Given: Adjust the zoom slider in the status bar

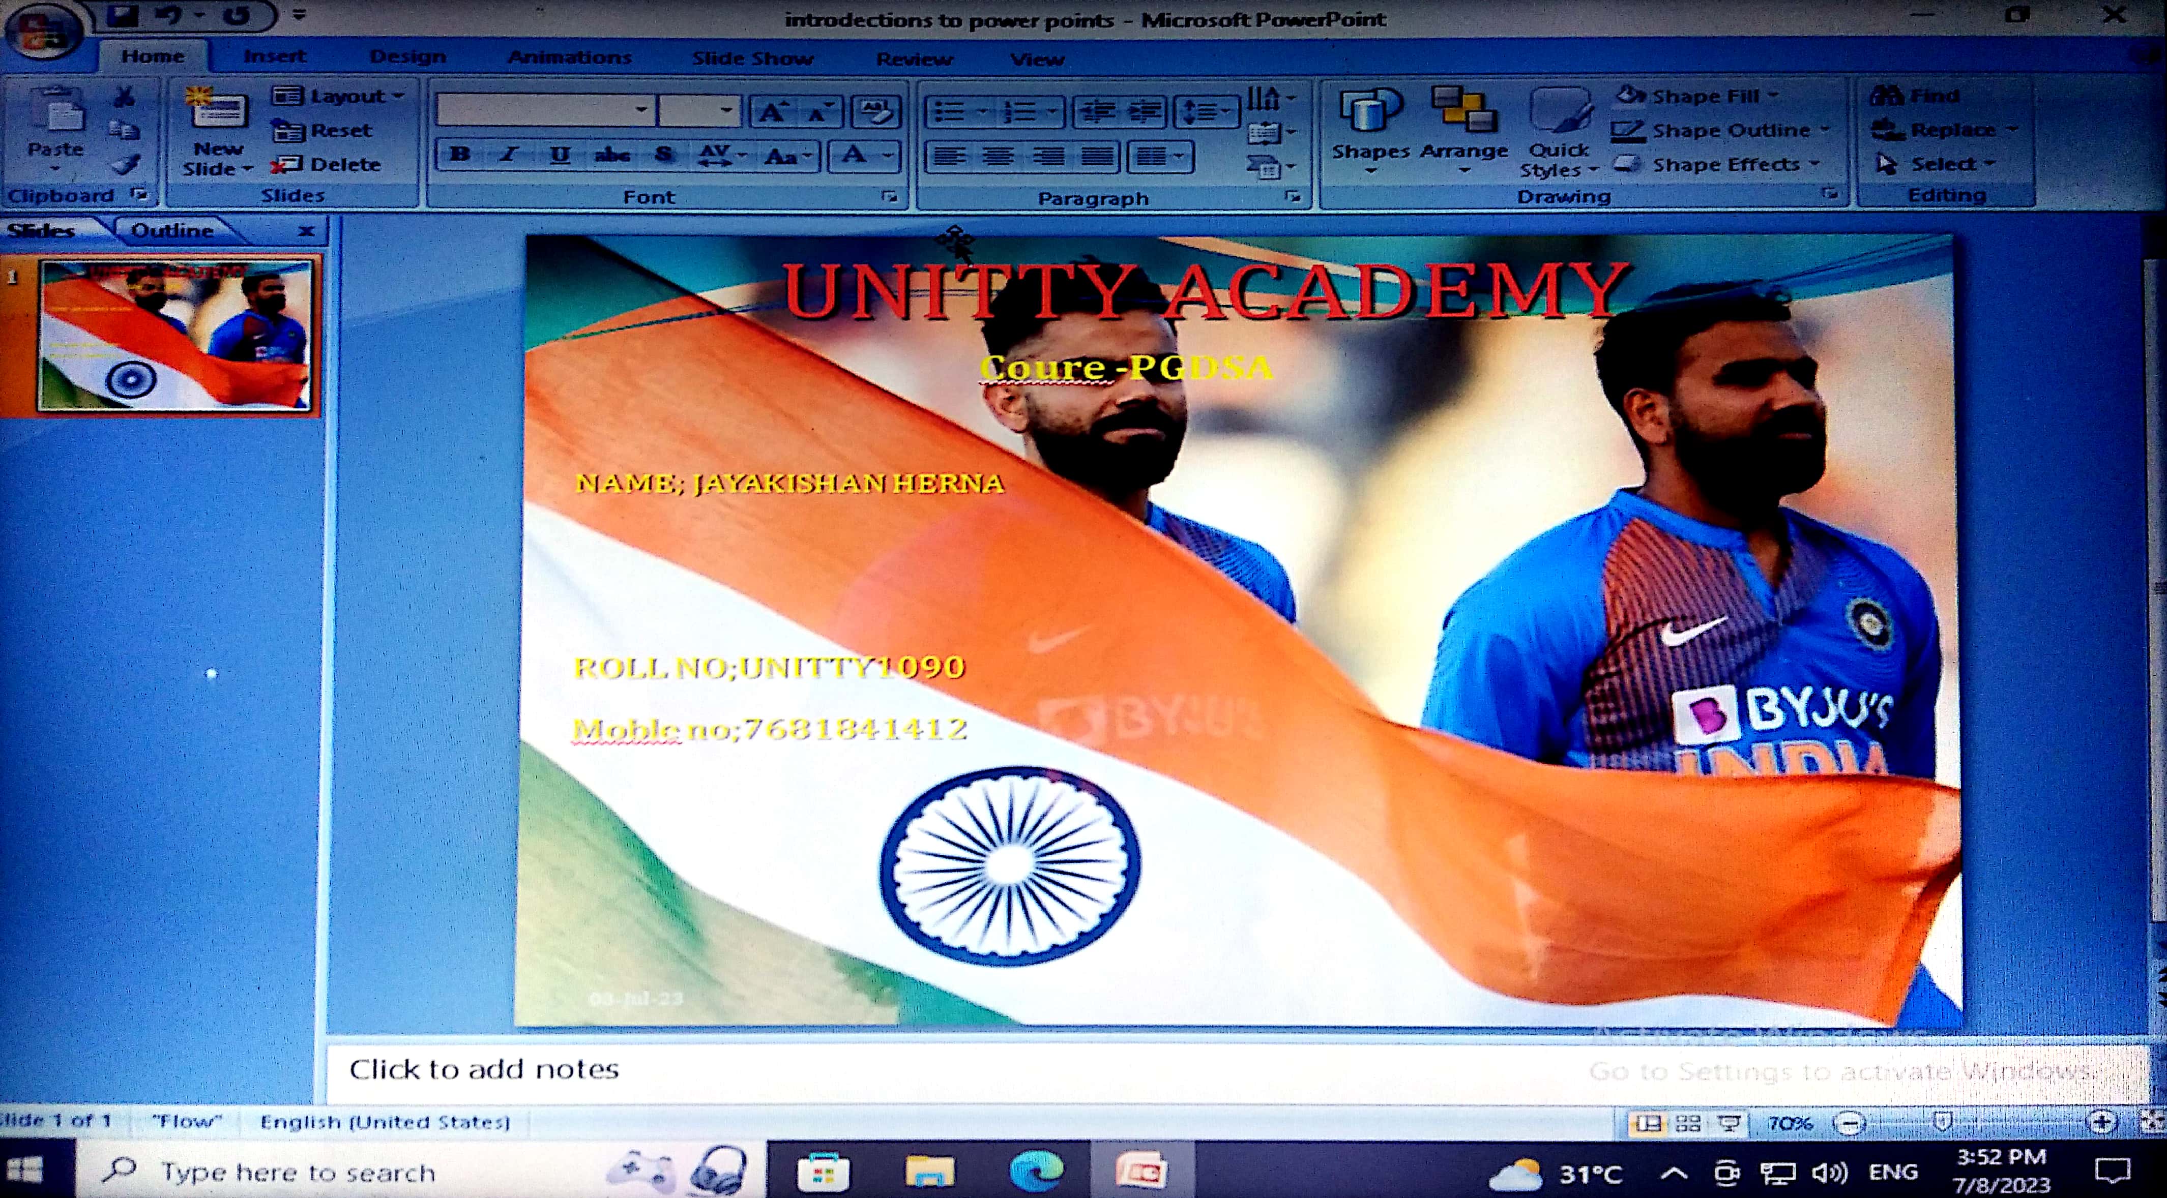Looking at the screenshot, I should pyautogui.click(x=1943, y=1123).
